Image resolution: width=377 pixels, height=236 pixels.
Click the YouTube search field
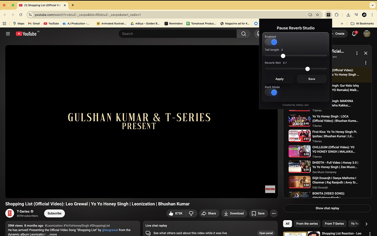(178, 34)
